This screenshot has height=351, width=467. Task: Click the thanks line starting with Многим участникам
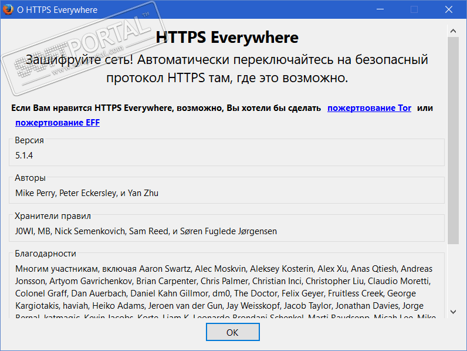(x=224, y=269)
